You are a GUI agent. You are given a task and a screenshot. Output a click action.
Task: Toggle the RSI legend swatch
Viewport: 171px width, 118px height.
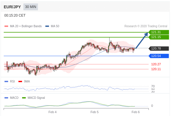[6, 82]
